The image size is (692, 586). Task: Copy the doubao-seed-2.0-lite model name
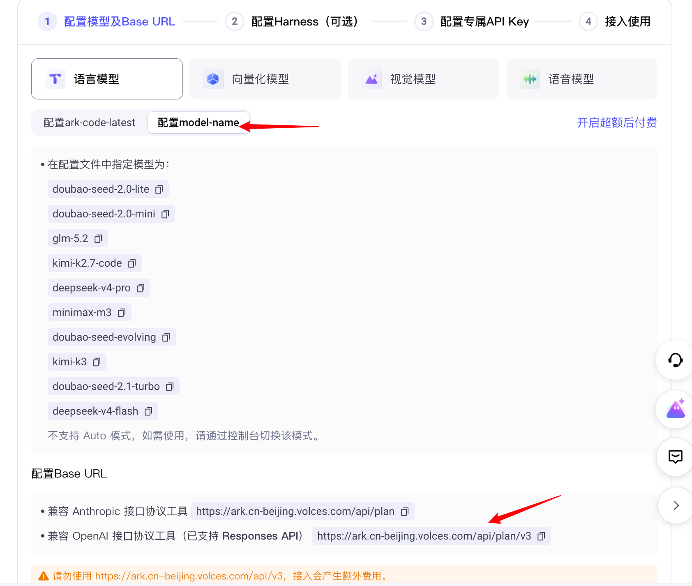(x=159, y=189)
